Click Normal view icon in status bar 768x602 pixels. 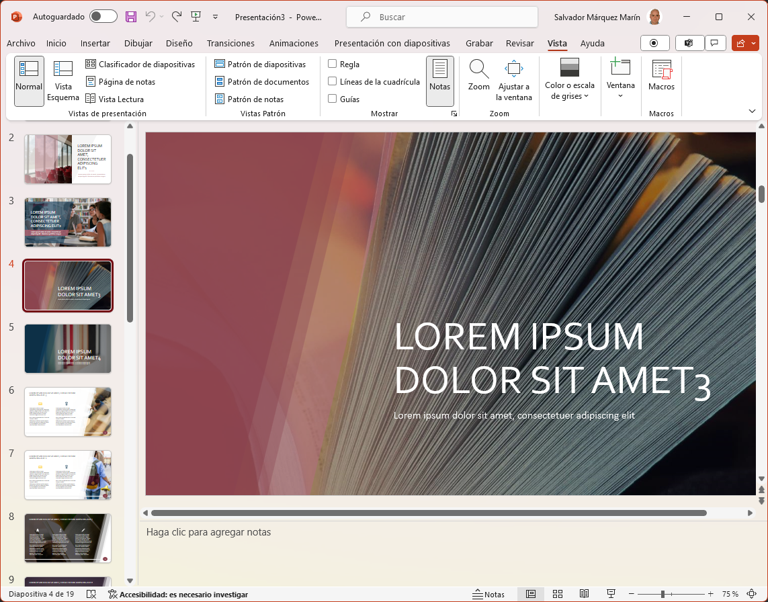tap(530, 594)
